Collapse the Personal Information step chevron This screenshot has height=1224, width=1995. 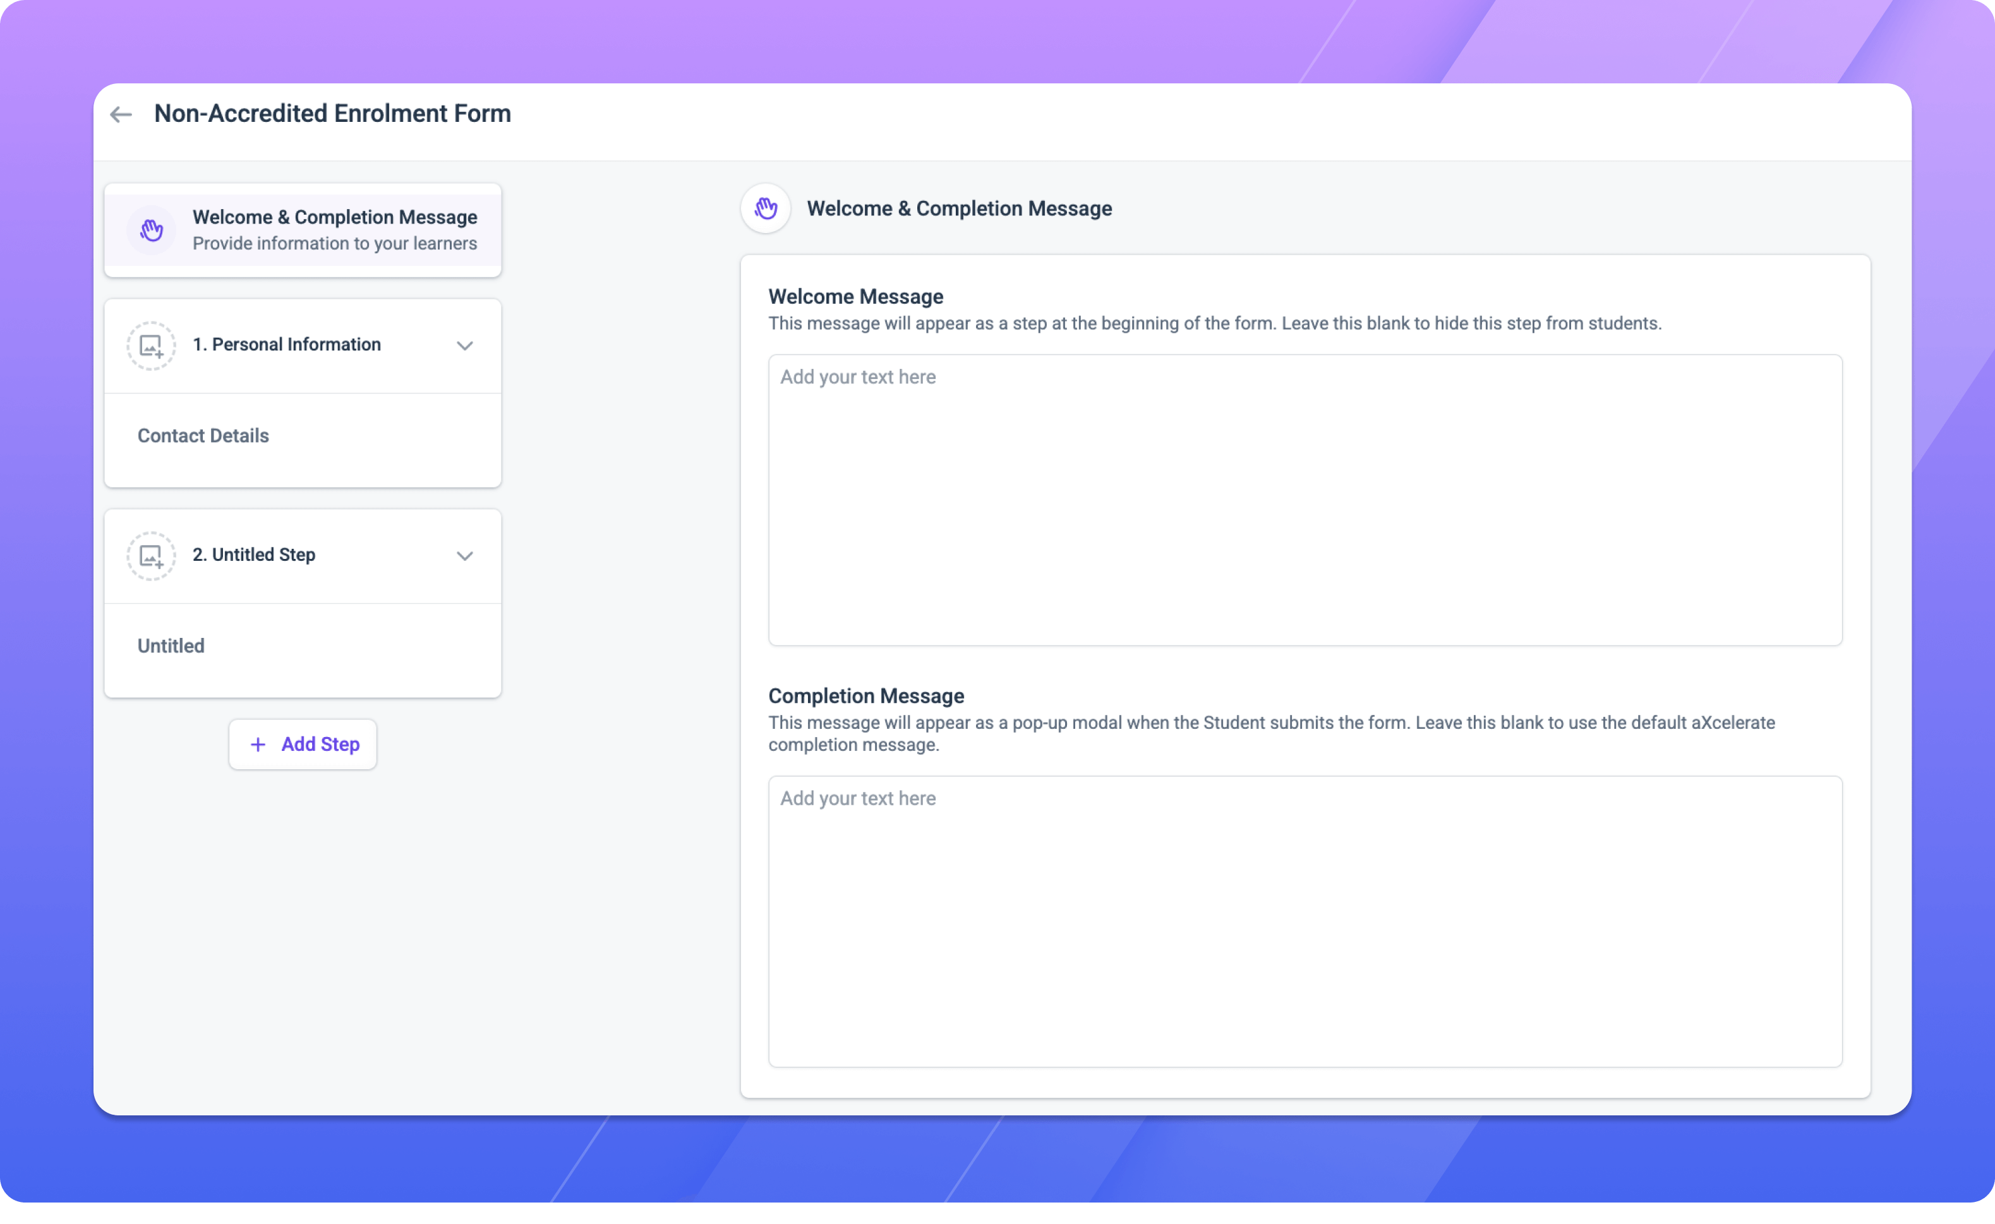tap(465, 345)
